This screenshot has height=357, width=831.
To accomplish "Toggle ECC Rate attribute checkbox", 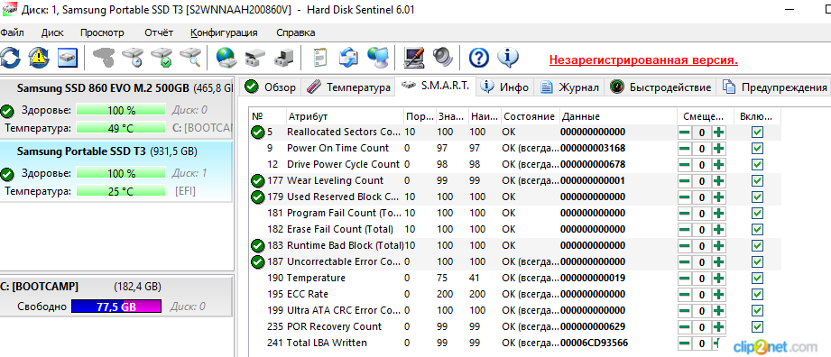I will (757, 294).
